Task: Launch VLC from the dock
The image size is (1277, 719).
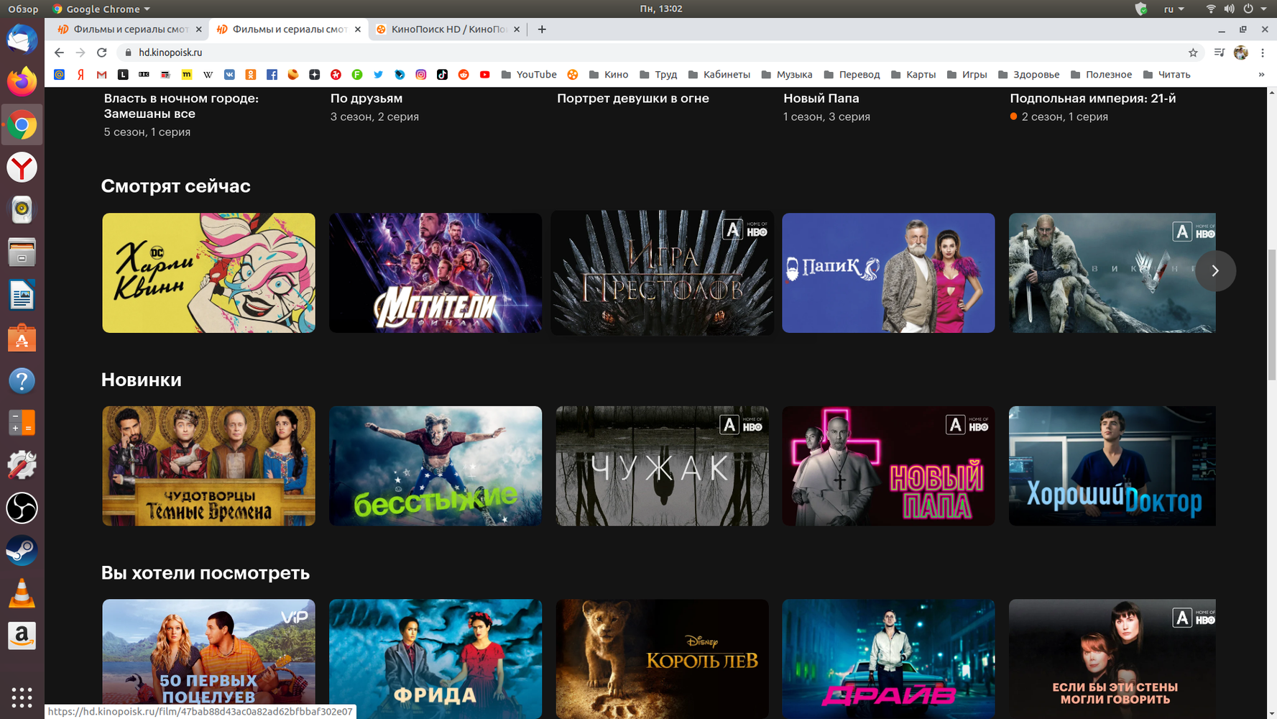Action: coord(22,593)
